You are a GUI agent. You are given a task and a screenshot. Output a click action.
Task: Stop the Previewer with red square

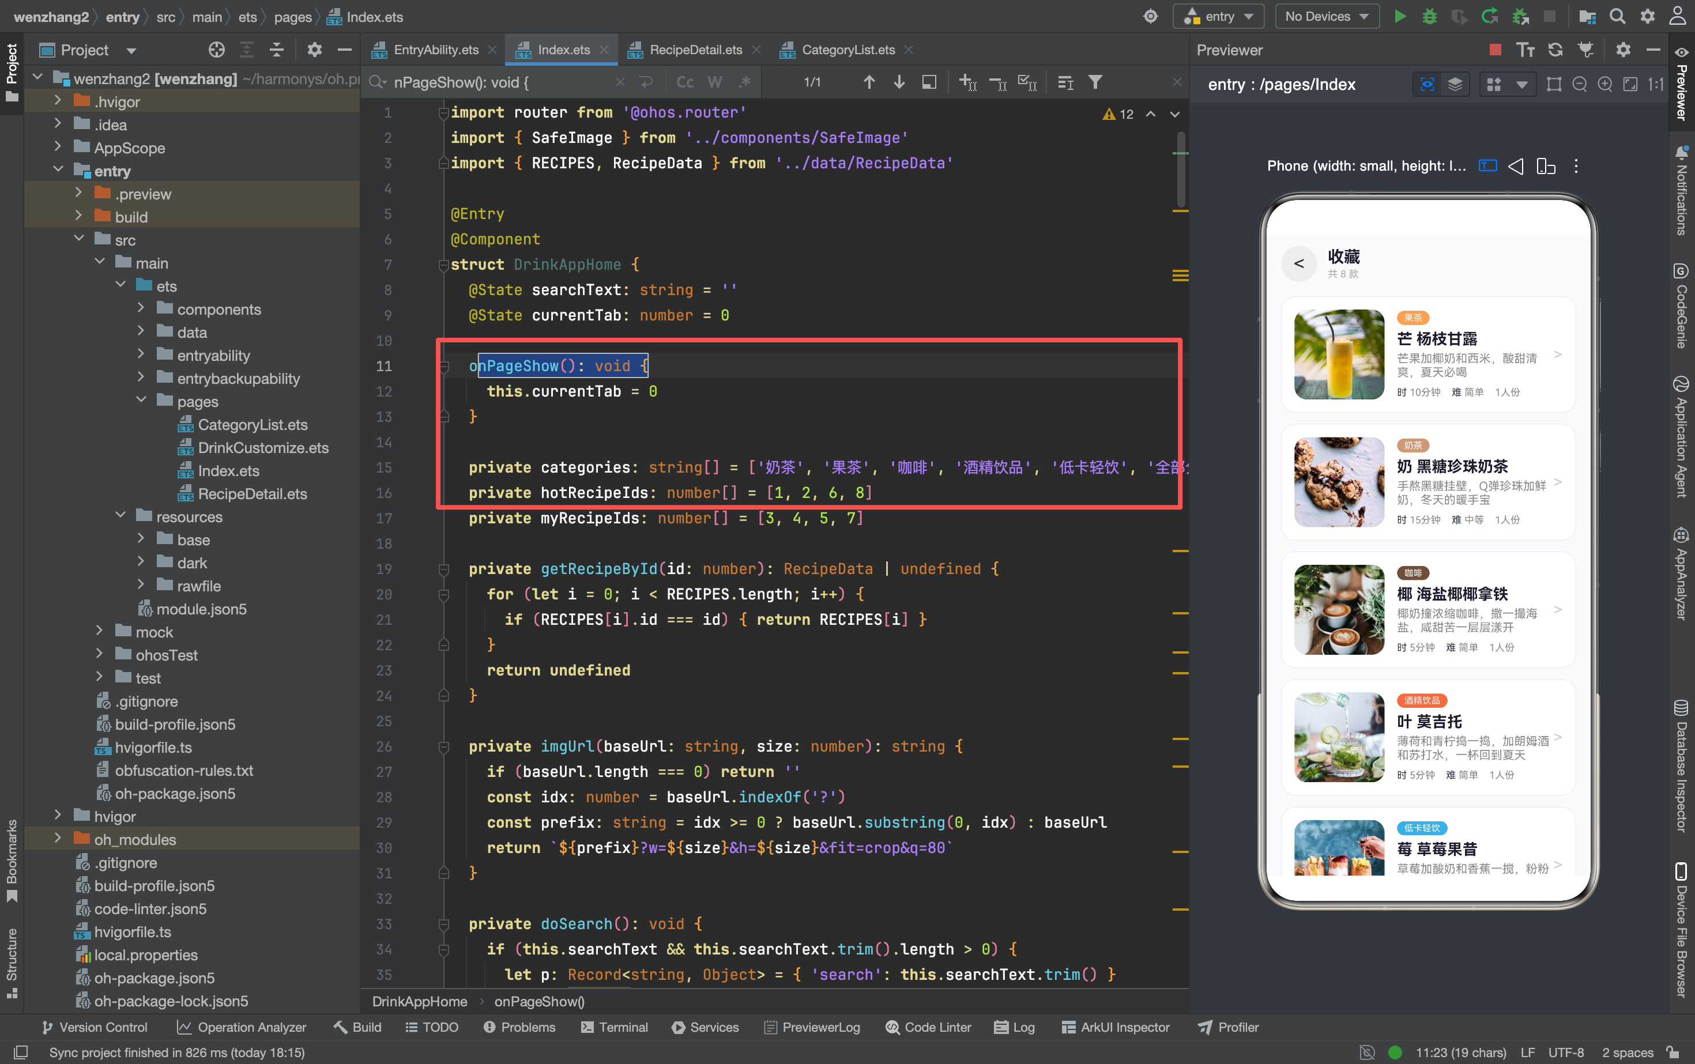[x=1495, y=49]
